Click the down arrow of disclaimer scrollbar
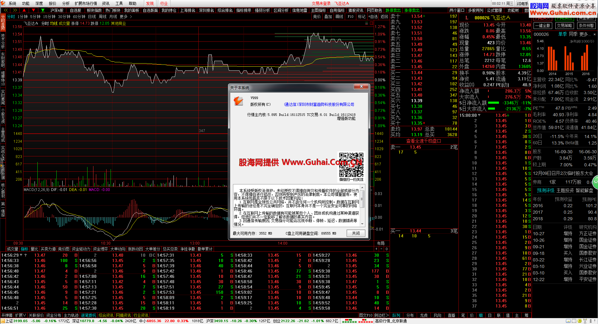 pos(362,224)
